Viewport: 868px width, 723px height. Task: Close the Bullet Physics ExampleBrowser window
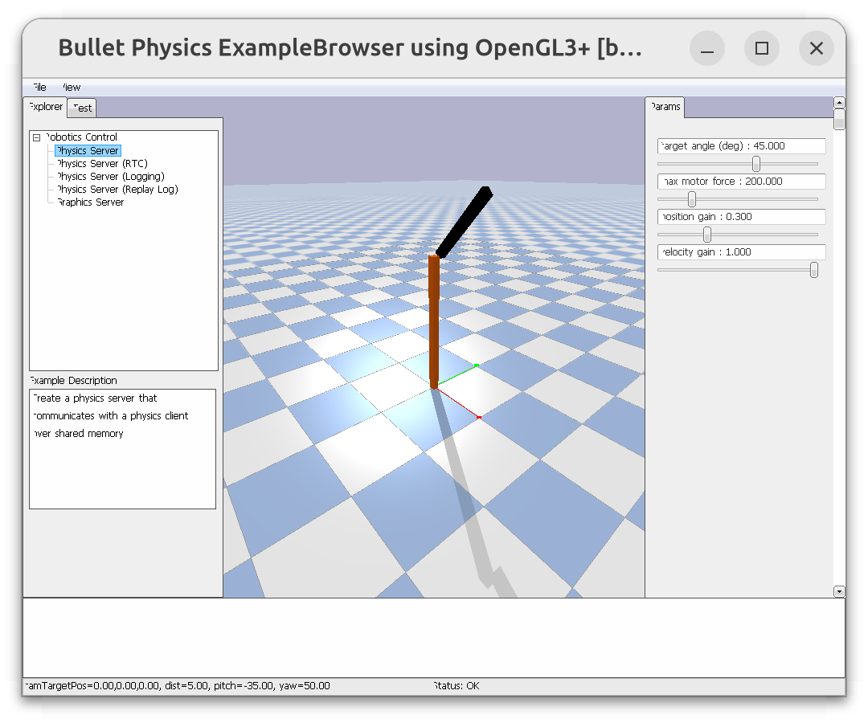(817, 49)
